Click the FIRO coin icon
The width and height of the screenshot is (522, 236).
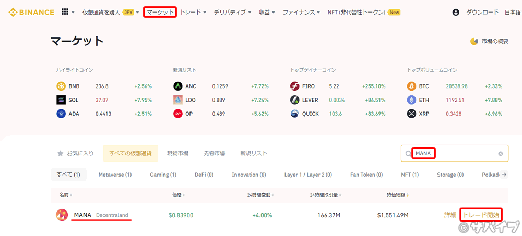point(294,86)
